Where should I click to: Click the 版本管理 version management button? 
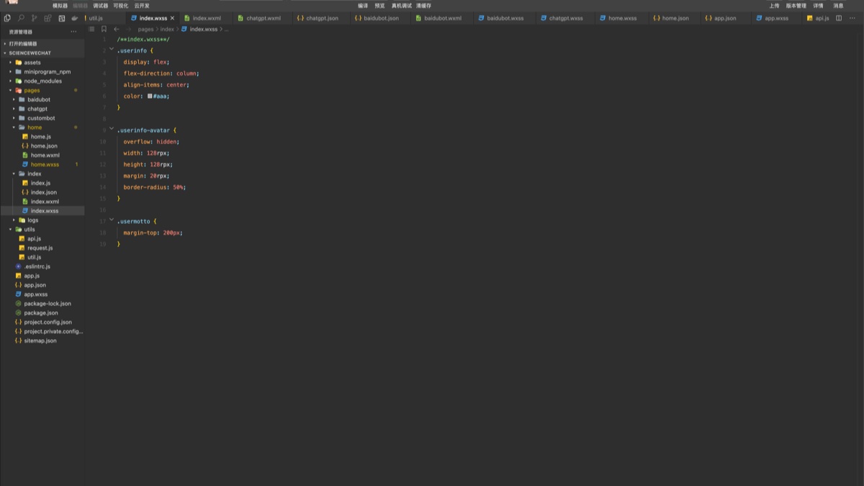click(796, 6)
